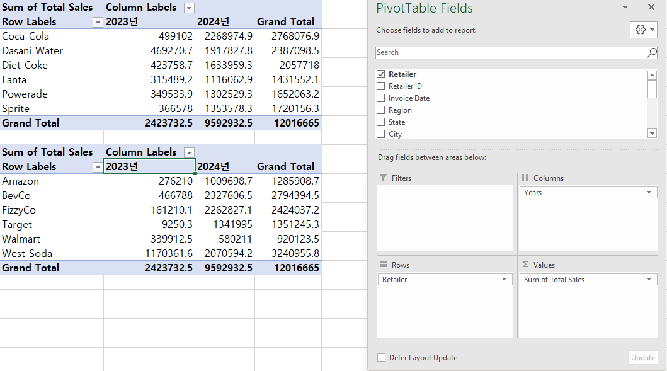Enable Defer Layout Update checkbox

[381, 357]
